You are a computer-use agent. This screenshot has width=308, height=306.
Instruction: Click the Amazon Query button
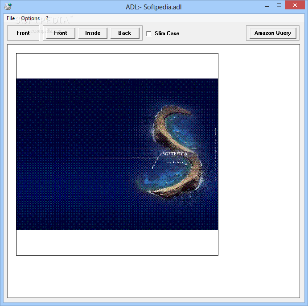[x=273, y=33]
